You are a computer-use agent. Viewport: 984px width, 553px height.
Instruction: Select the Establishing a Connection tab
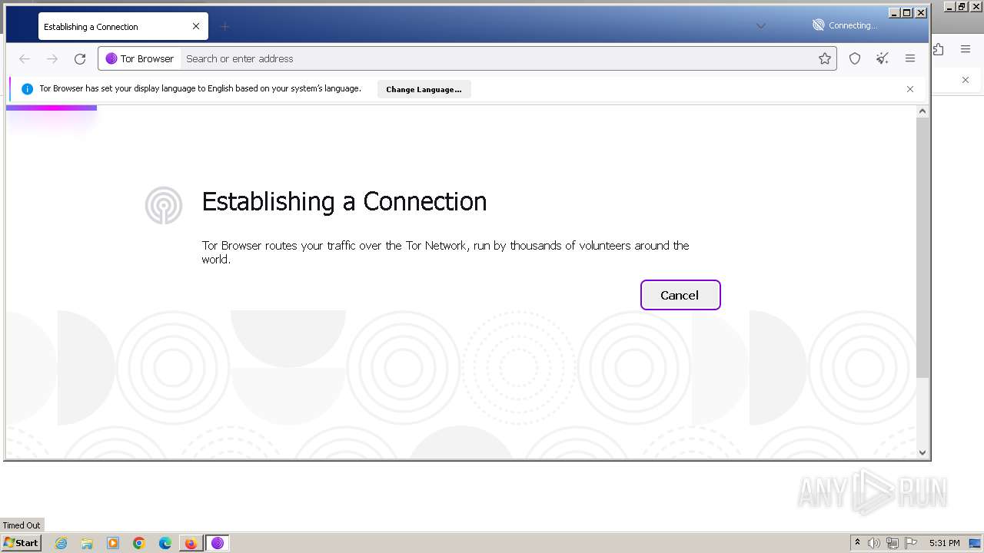click(x=121, y=26)
